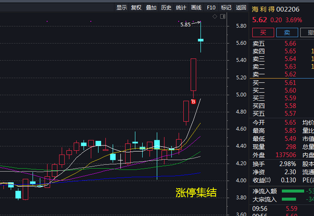Click the 5.85 high price label
The image size is (314, 216).
[x=186, y=25]
